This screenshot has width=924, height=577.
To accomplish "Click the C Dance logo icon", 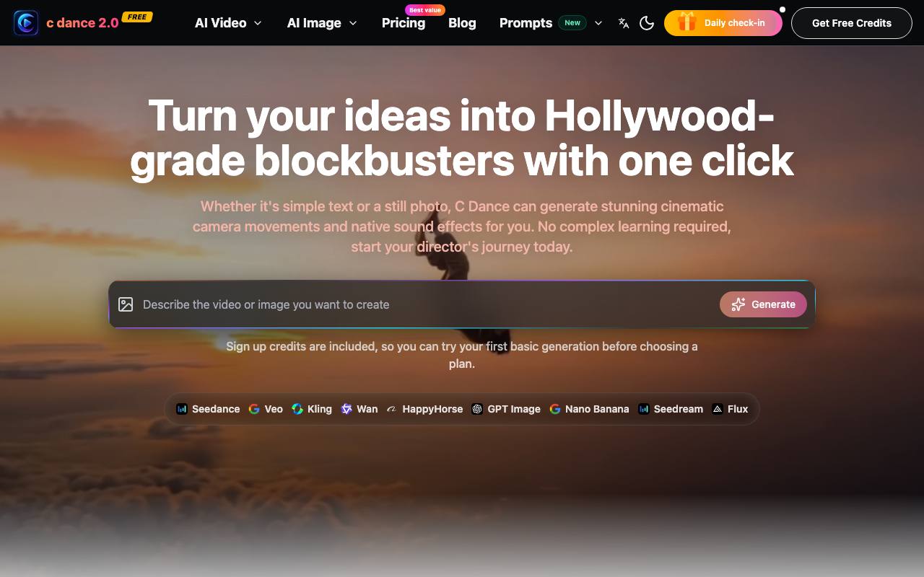I will (x=26, y=23).
